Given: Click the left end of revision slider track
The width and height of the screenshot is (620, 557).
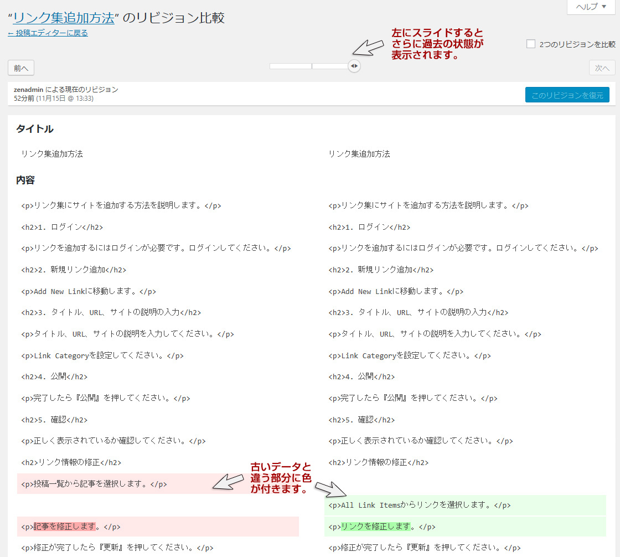Looking at the screenshot, I should (272, 66).
